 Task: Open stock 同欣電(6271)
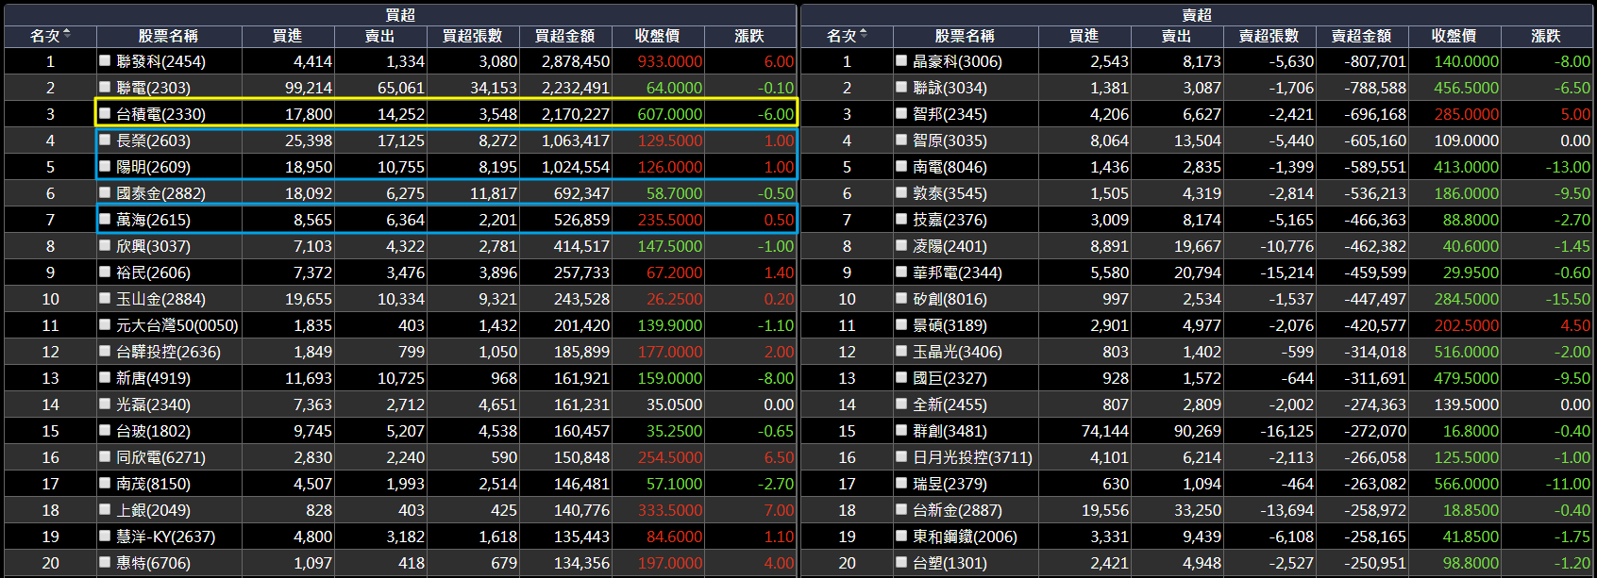pyautogui.click(x=160, y=457)
